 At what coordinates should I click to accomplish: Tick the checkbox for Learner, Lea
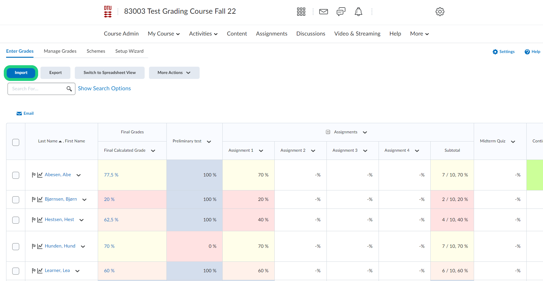click(16, 271)
